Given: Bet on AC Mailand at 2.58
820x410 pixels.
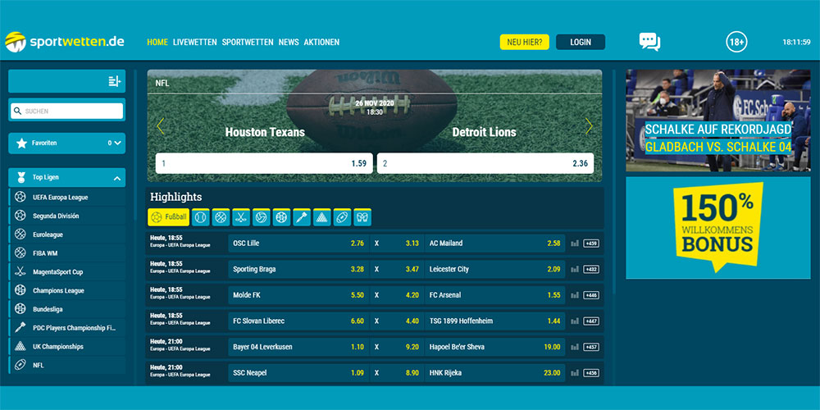Looking at the screenshot, I should point(494,244).
